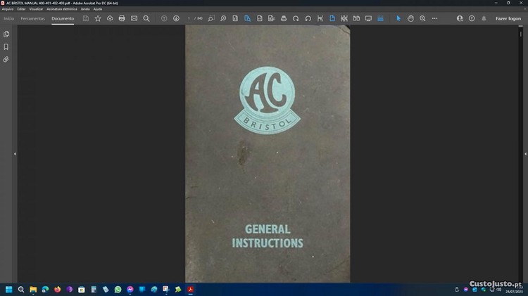Viewport: 528px width, 296px height.
Task: Open Windows Start menu on taskbar
Action: [x=9, y=289]
